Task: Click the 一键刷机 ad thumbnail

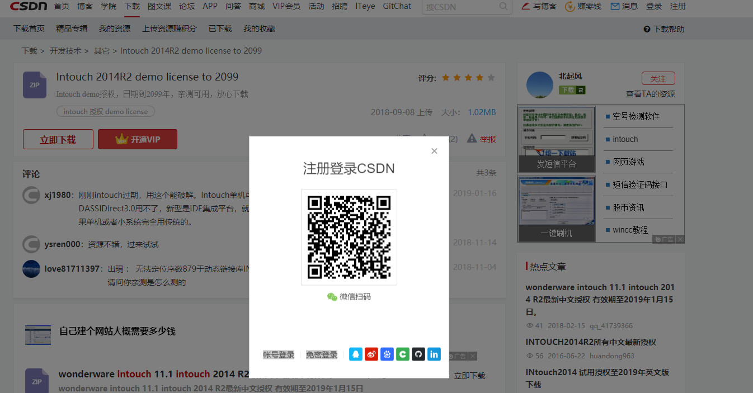Action: pyautogui.click(x=556, y=209)
